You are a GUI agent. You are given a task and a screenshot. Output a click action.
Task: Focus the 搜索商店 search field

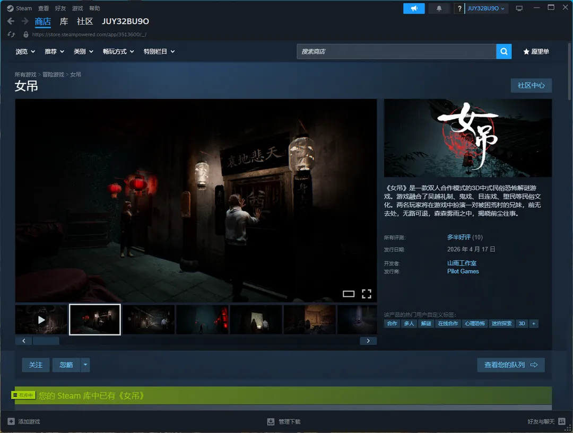pos(396,51)
